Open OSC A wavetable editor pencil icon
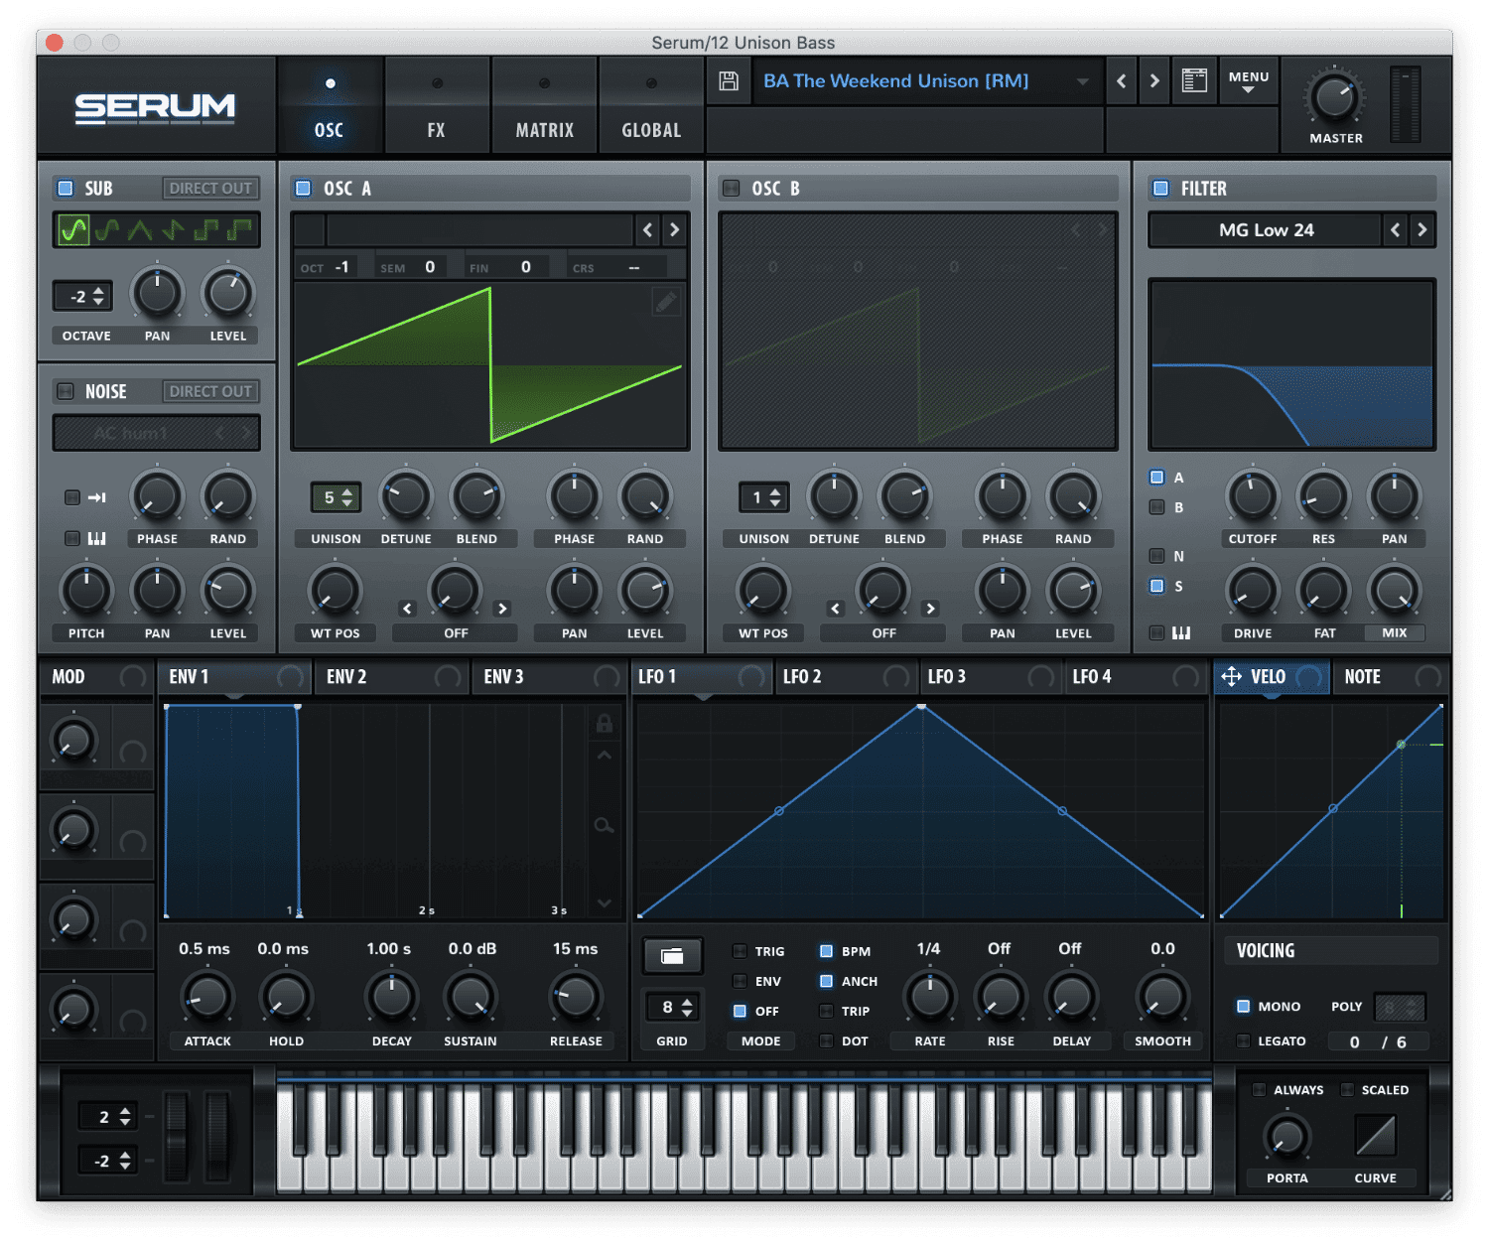 coord(666,302)
